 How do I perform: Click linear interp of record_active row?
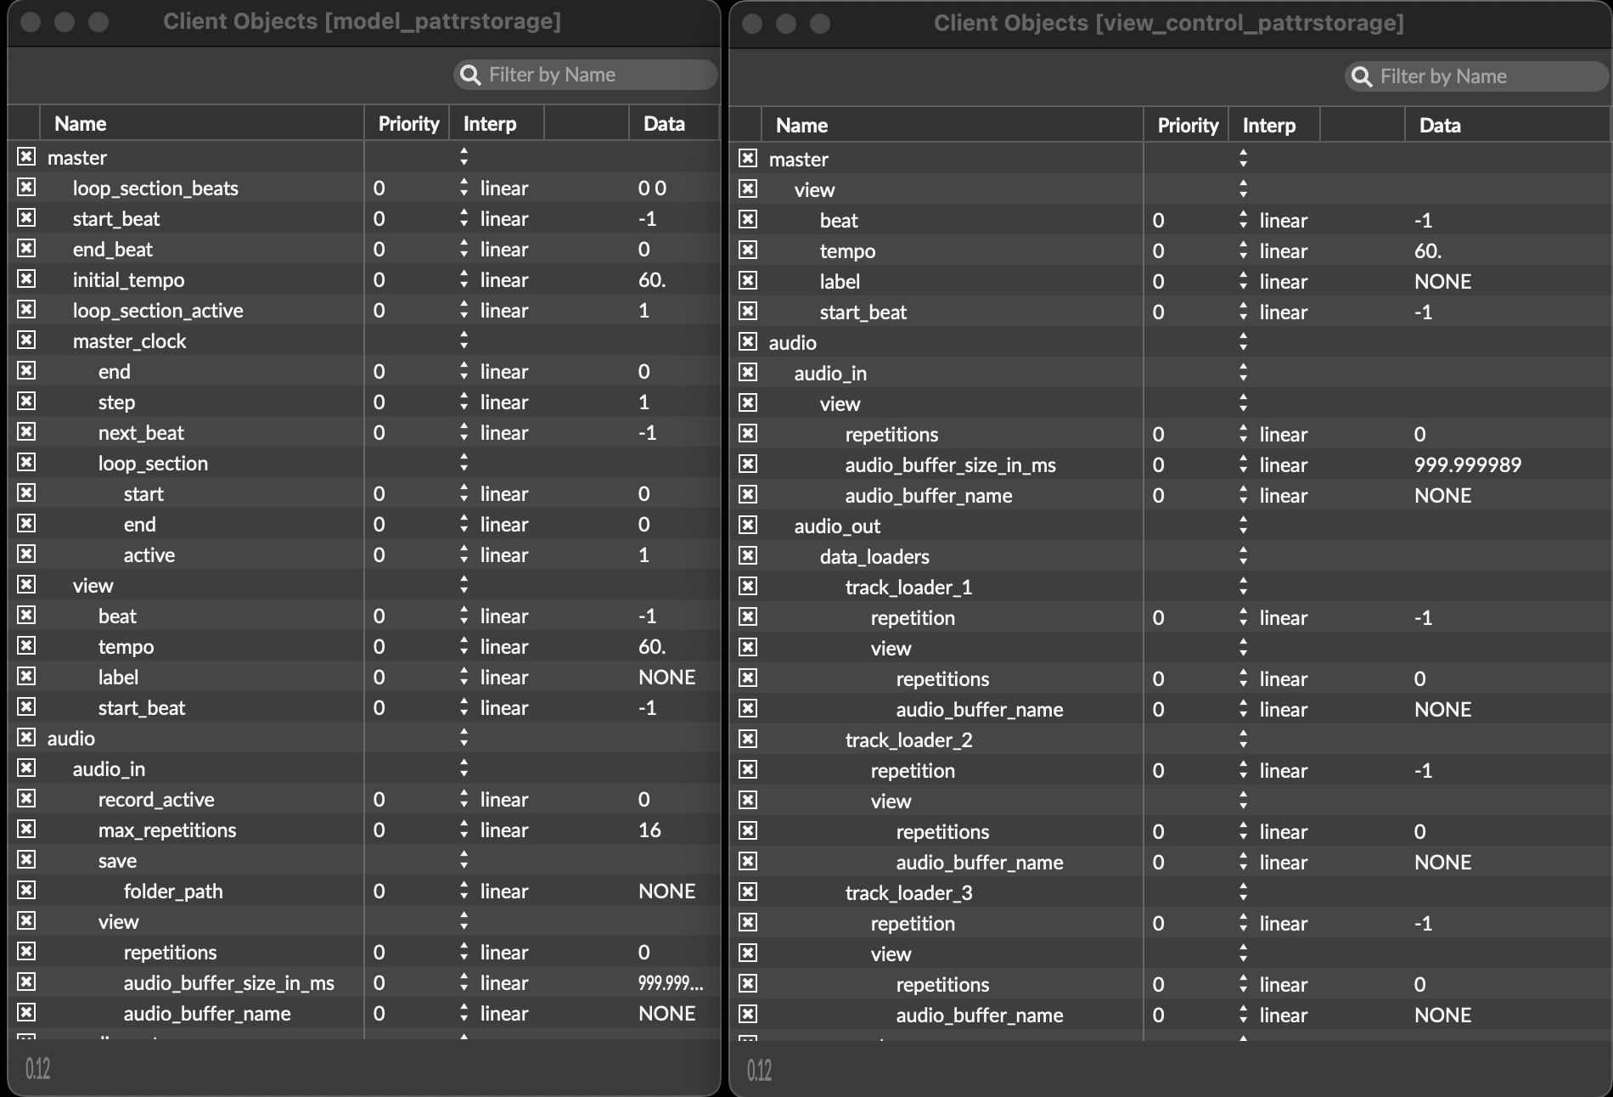pyautogui.click(x=504, y=799)
